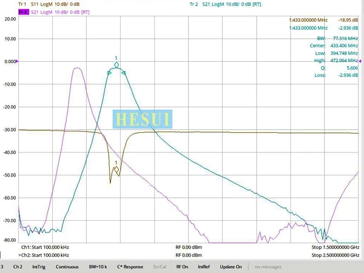364x273 pixels.
Task: Click the purple reference arrow on right edge
Action: click(360, 61)
